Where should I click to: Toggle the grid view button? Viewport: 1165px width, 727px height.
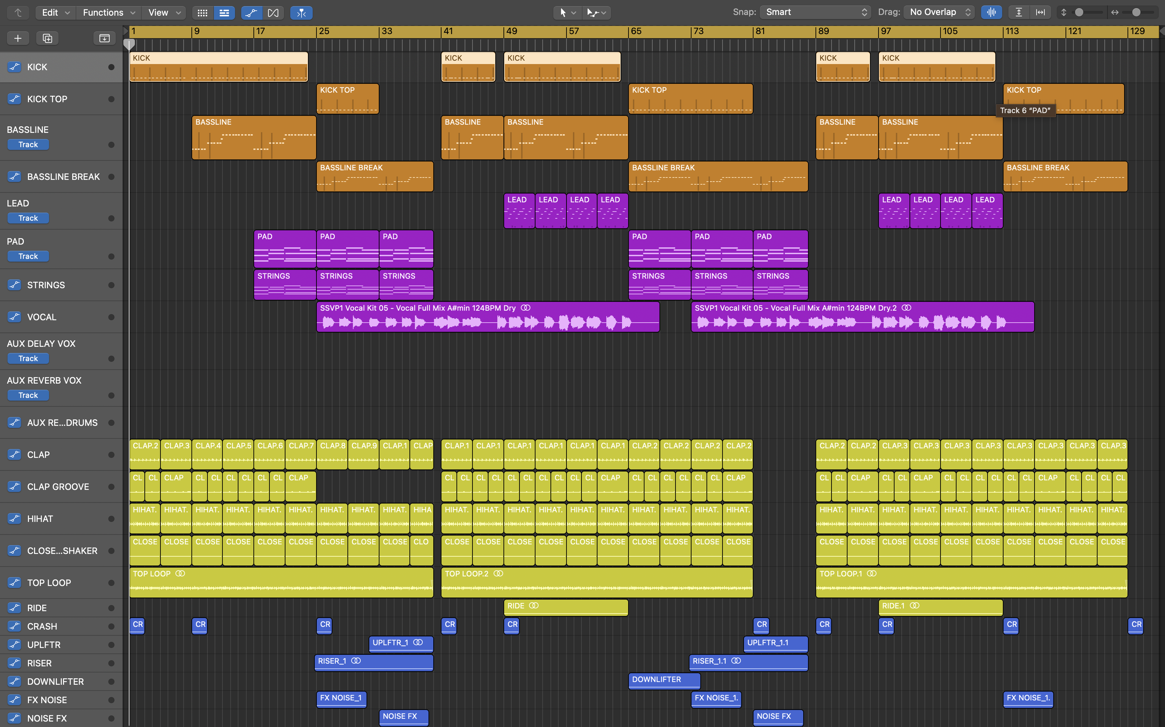202,13
